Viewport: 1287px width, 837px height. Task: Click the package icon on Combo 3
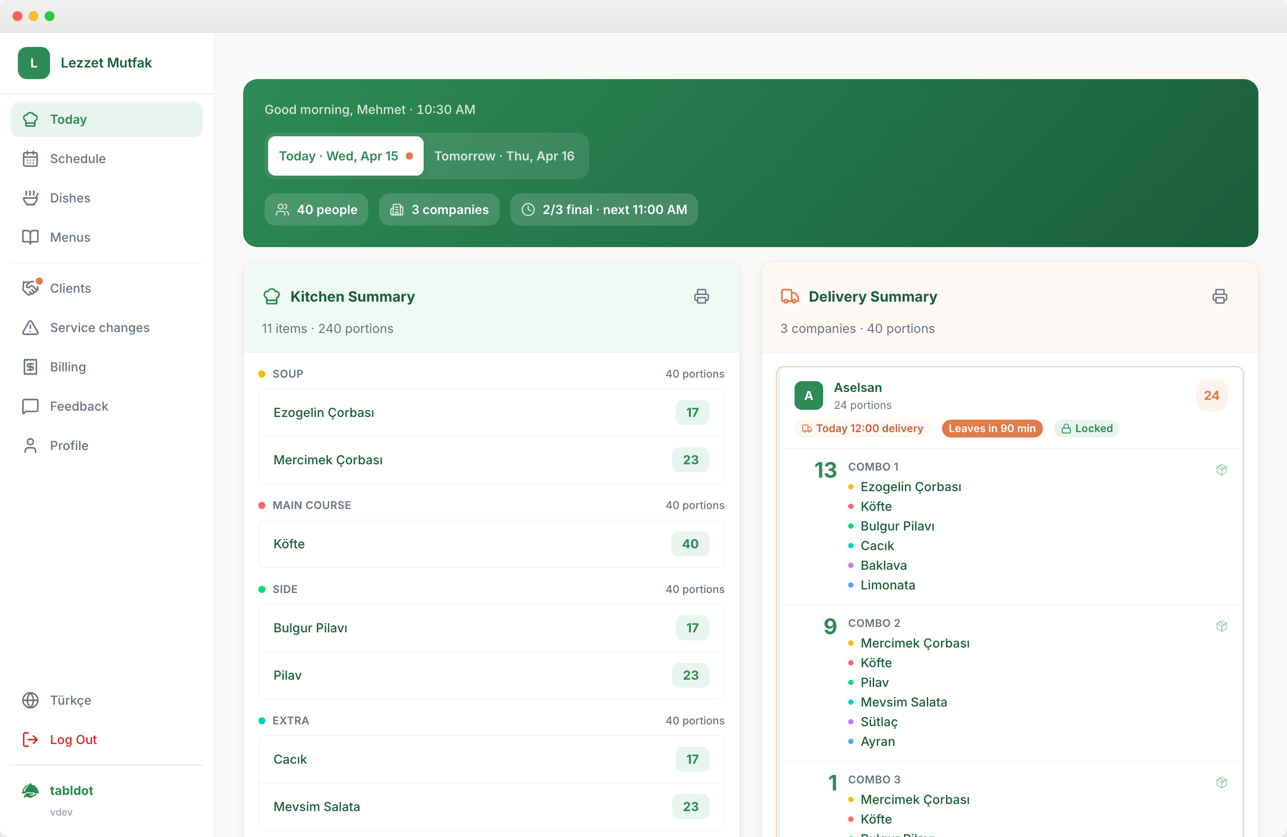[1221, 782]
